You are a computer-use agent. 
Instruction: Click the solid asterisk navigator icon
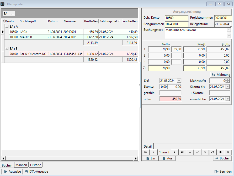coord(220,152)
